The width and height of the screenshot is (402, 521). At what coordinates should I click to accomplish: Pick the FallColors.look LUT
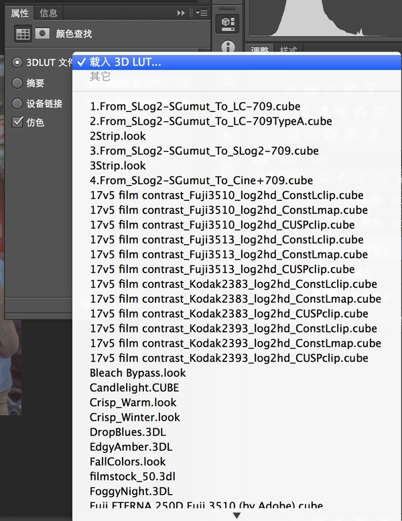pyautogui.click(x=237, y=461)
